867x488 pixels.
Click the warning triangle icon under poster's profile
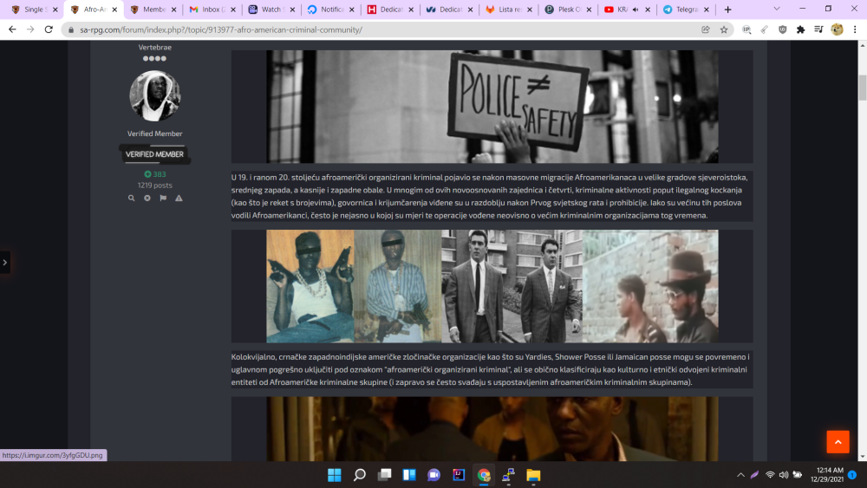coord(179,198)
